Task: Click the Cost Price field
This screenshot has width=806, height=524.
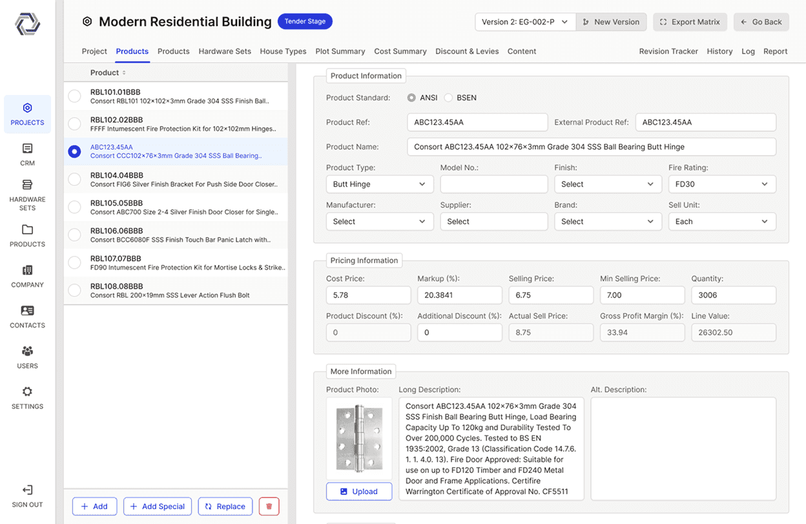Action: 368,295
